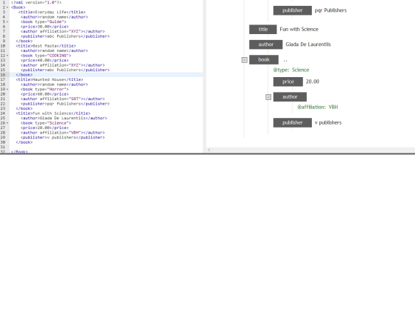
Task: Click the book type Guide code line
Action: tap(44, 22)
